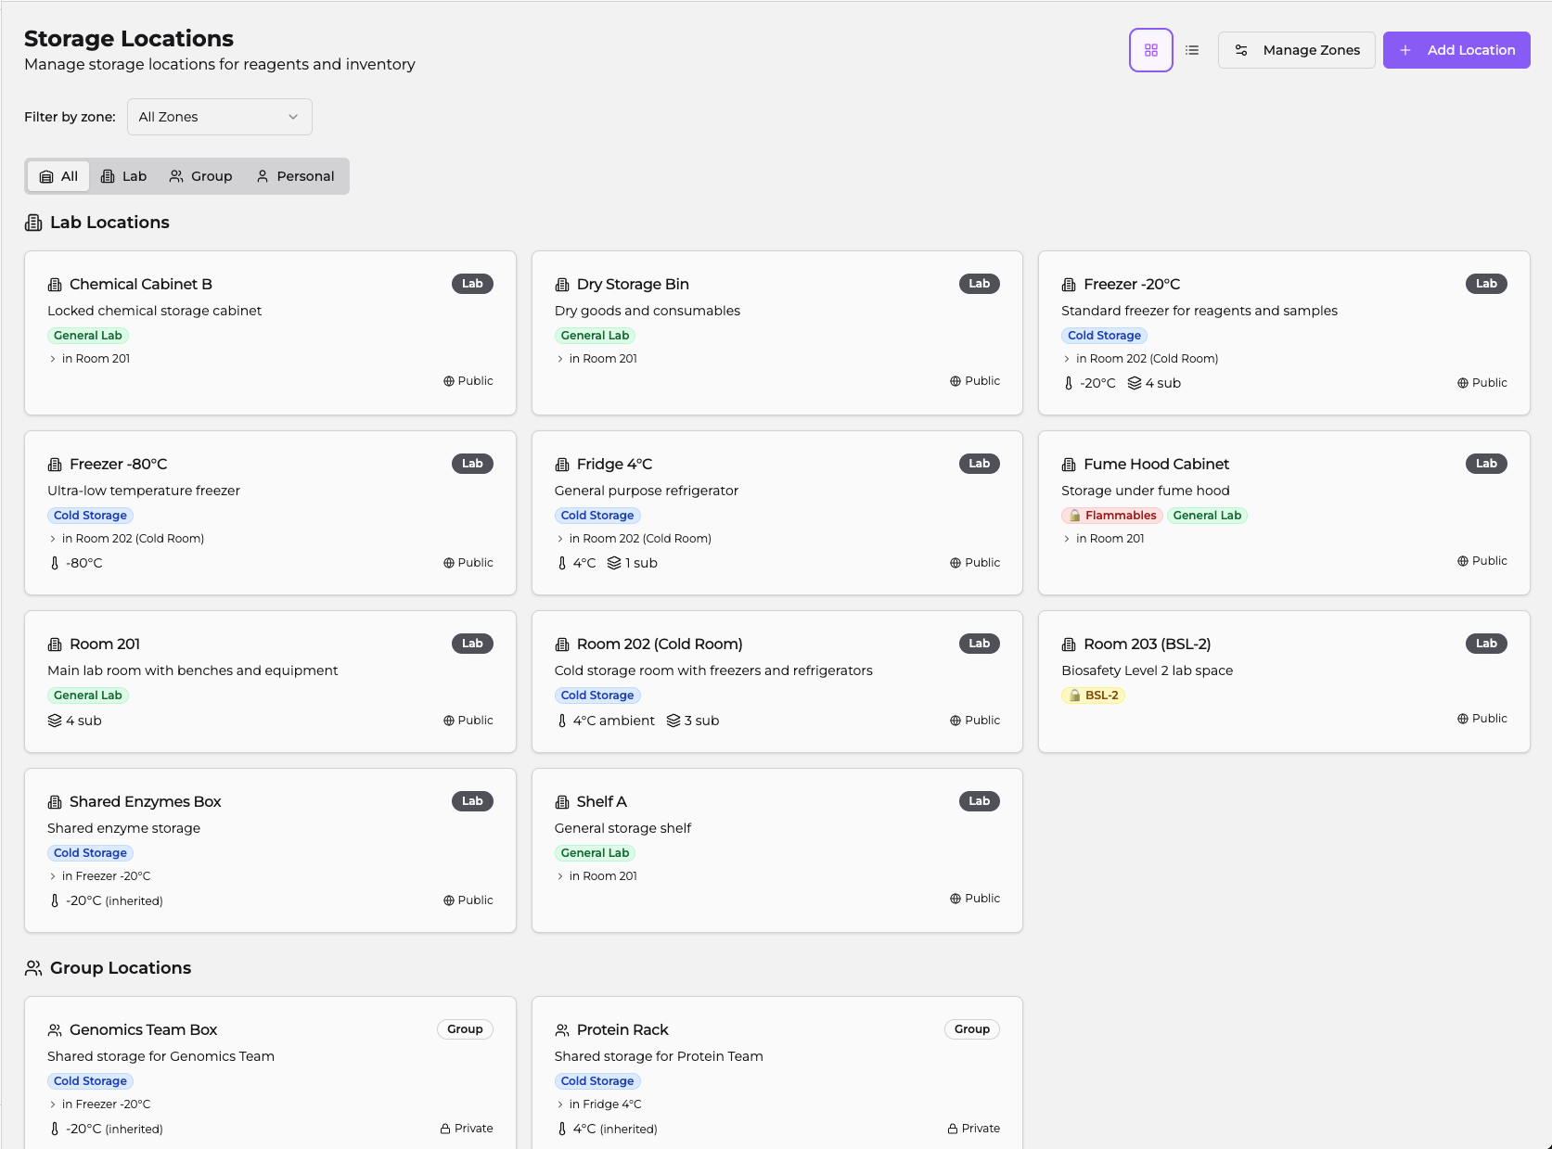The height and width of the screenshot is (1149, 1552).
Task: Open the All Zones filter dropdown
Action: 219,117
